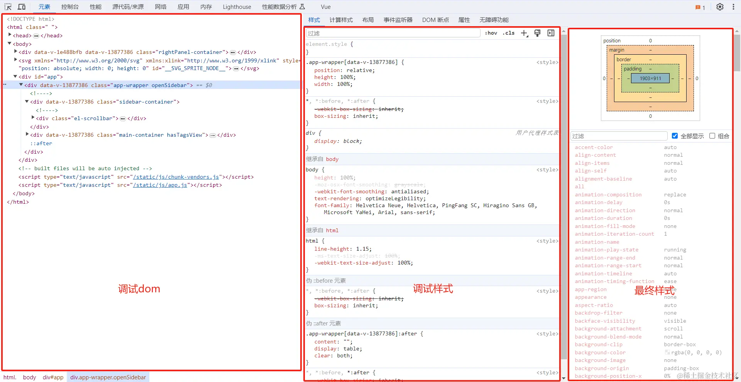Image resolution: width=741 pixels, height=382 pixels.
Task: Open the 网络 panel
Action: [x=161, y=7]
